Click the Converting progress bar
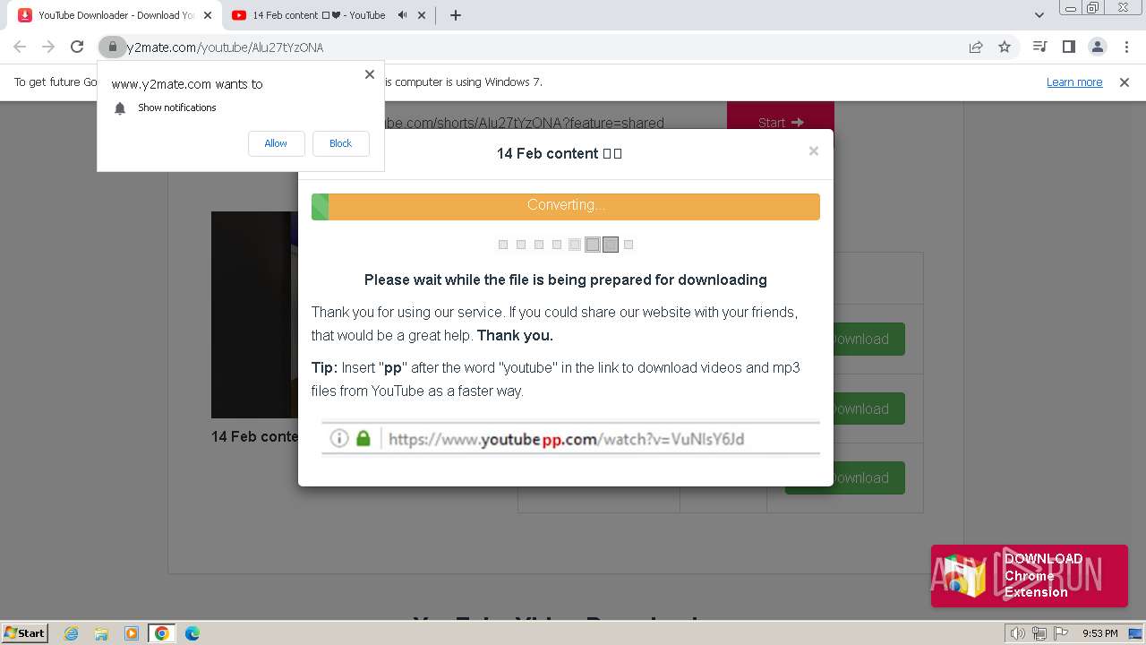Screen dimensions: 1146x645 (x=565, y=206)
